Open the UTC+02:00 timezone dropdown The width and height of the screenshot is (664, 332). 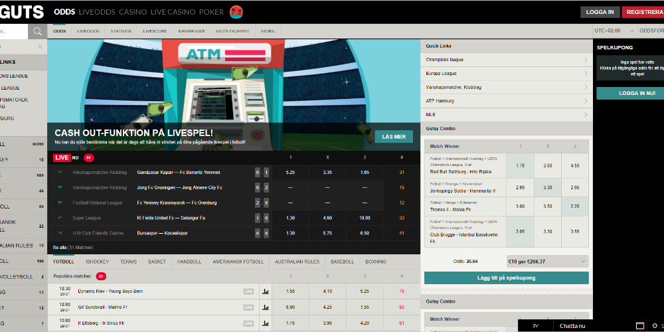[x=614, y=31]
